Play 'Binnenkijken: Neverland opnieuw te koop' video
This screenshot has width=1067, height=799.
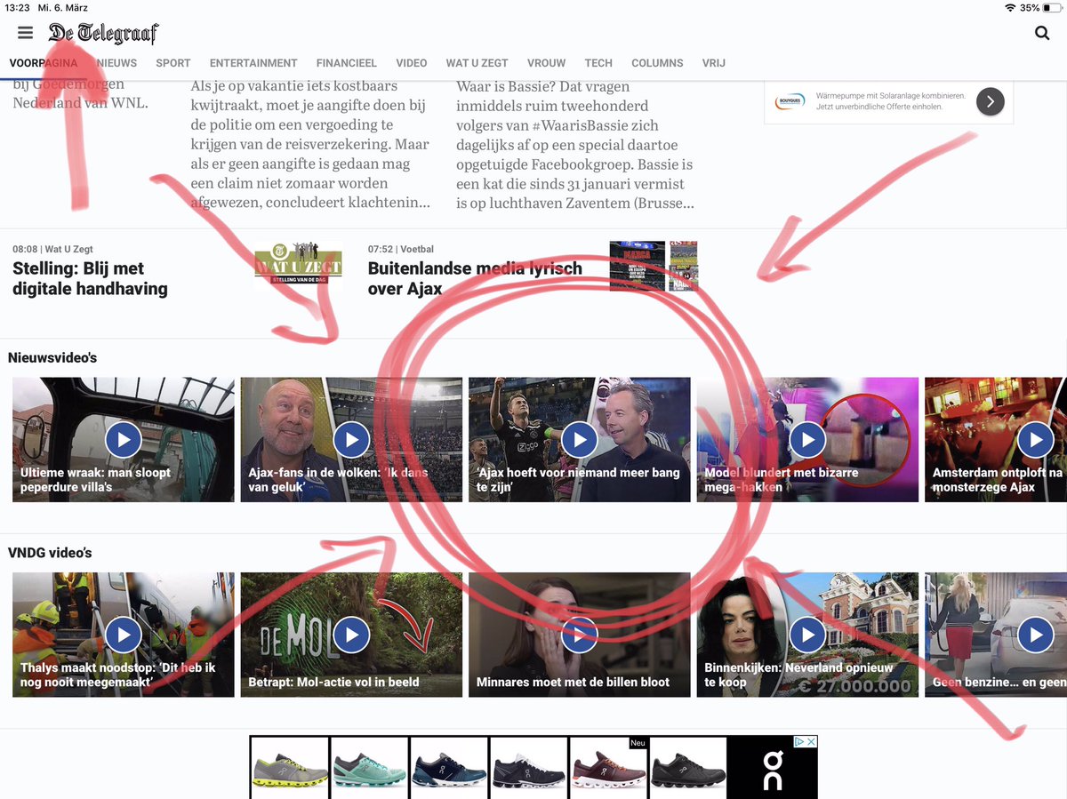point(807,635)
